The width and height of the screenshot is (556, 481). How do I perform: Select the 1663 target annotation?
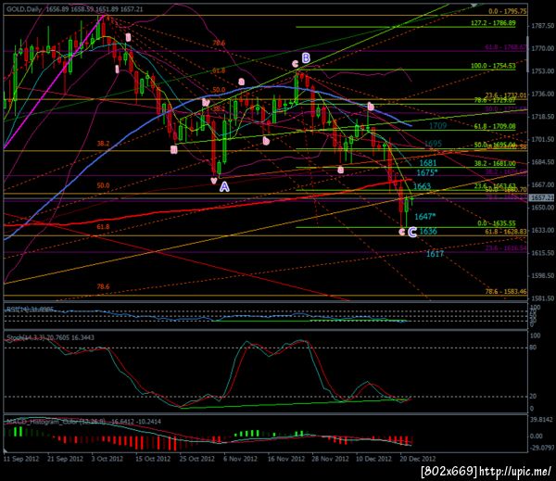click(422, 186)
